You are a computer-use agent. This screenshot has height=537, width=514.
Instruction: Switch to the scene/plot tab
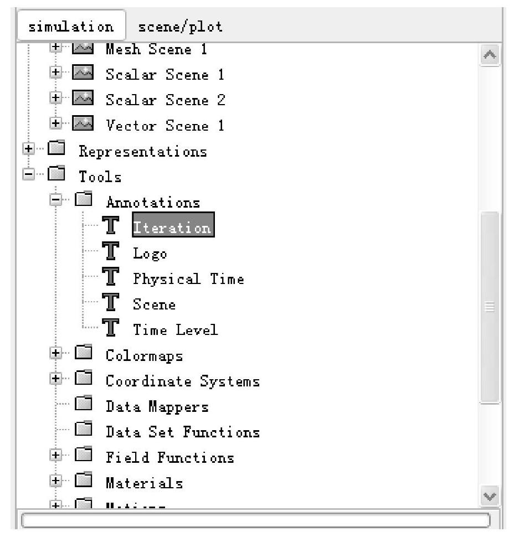(181, 26)
